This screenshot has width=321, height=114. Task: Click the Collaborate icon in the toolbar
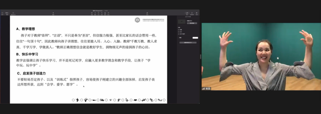click(x=147, y=13)
